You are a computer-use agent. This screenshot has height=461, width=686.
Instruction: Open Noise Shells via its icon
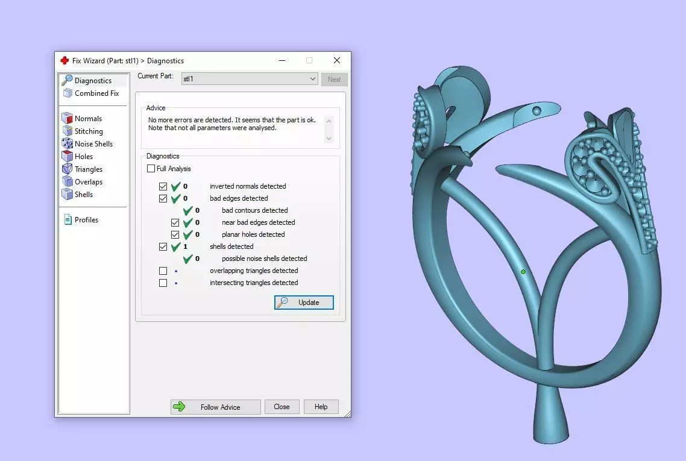click(x=67, y=143)
